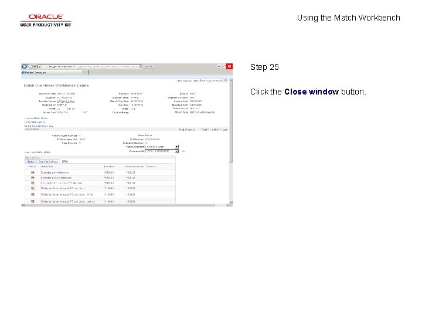
Task: Click details icon for the % tol unit price row
Action: click(x=33, y=194)
